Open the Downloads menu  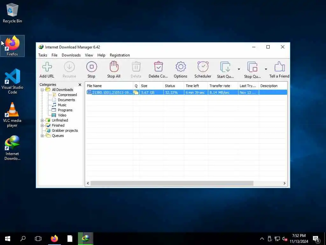71,55
